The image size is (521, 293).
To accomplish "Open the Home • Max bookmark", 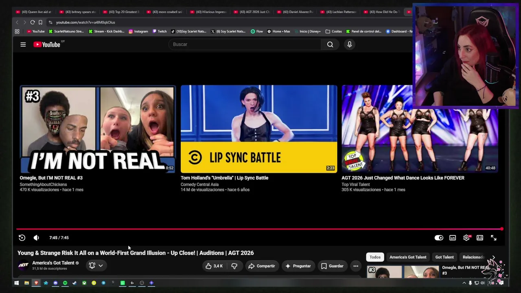I will tap(278, 31).
